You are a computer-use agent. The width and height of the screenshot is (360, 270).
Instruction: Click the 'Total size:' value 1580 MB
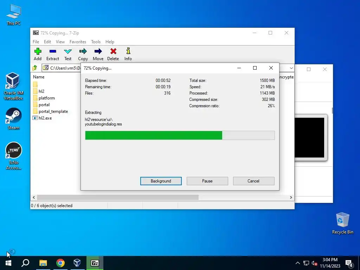coord(267,81)
